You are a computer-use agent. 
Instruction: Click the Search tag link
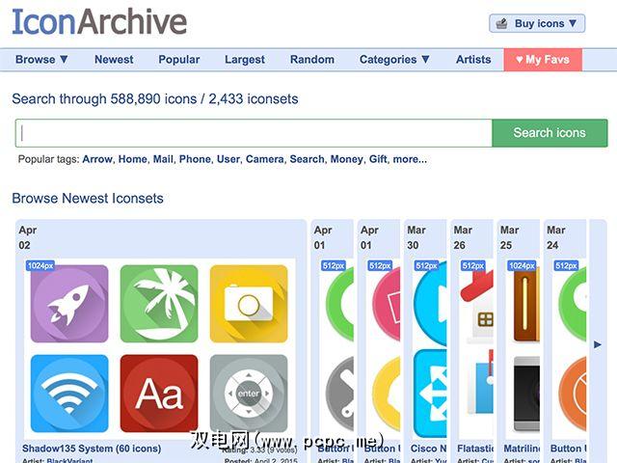pyautogui.click(x=307, y=159)
